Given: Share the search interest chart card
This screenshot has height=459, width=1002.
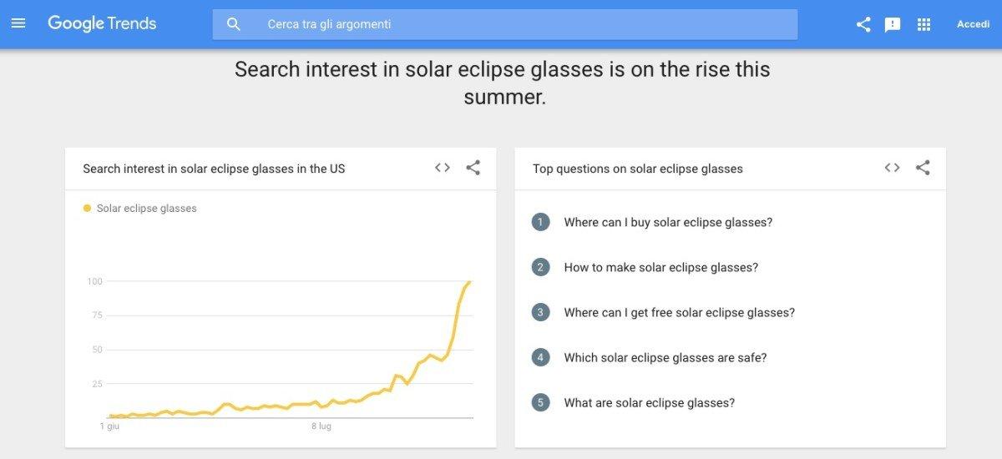Looking at the screenshot, I should 473,168.
